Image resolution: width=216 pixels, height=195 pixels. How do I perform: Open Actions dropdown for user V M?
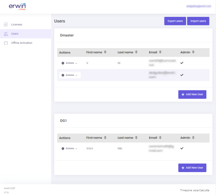tap(69, 63)
